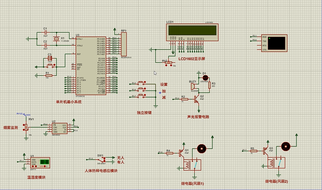Screen dimensions: 322x190
Task: Click the 有人 label near SW1
Action: (121, 162)
